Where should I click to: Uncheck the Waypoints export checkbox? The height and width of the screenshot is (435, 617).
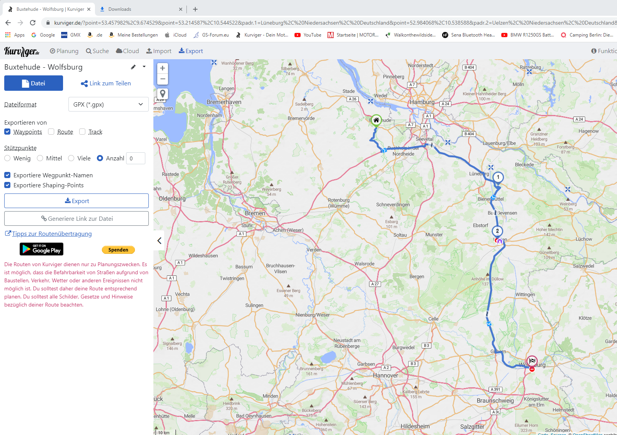[8, 132]
